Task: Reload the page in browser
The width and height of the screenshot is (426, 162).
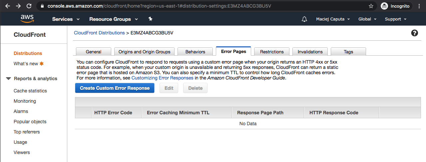Action: coord(29,6)
